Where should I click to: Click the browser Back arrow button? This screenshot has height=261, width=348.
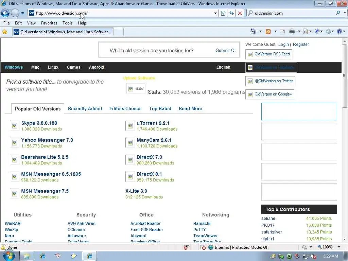click(x=5, y=13)
